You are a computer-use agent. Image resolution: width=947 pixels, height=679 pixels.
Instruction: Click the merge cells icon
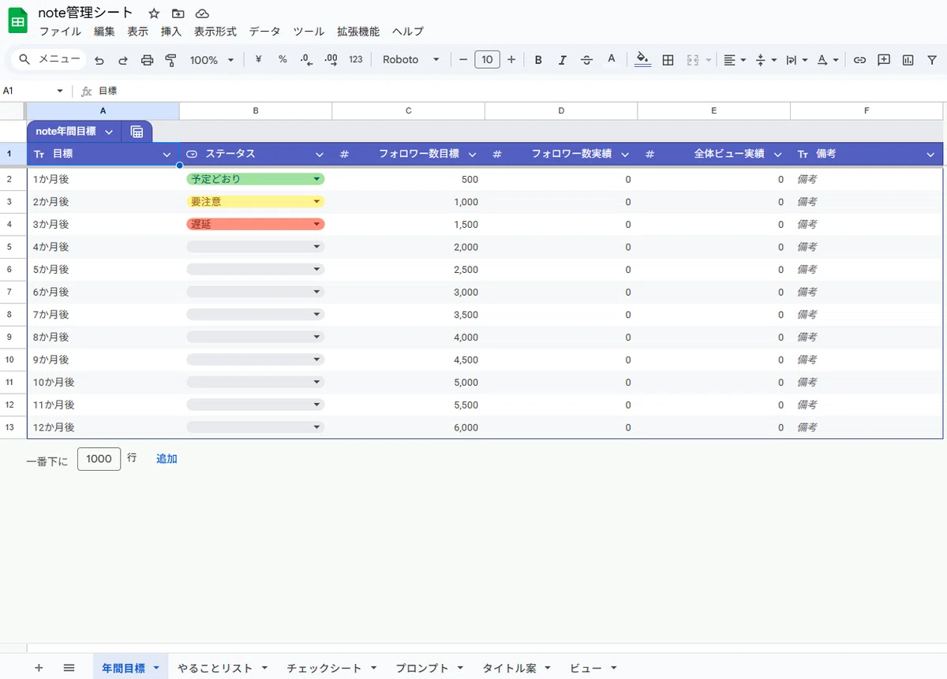[x=694, y=60]
